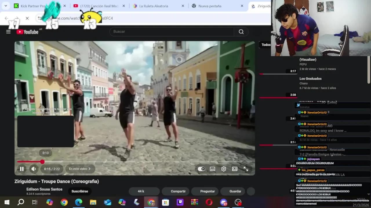The height and width of the screenshot is (208, 371).
Task: Open Chrome's tab search dropdown arrow
Action: (x=6, y=6)
